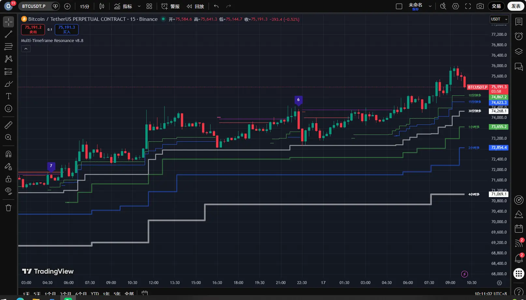526x300 pixels.
Task: Open the watchlist panel
Action: tap(519, 21)
